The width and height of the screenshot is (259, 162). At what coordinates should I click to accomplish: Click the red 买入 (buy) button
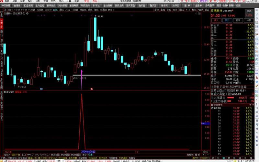point(216,20)
